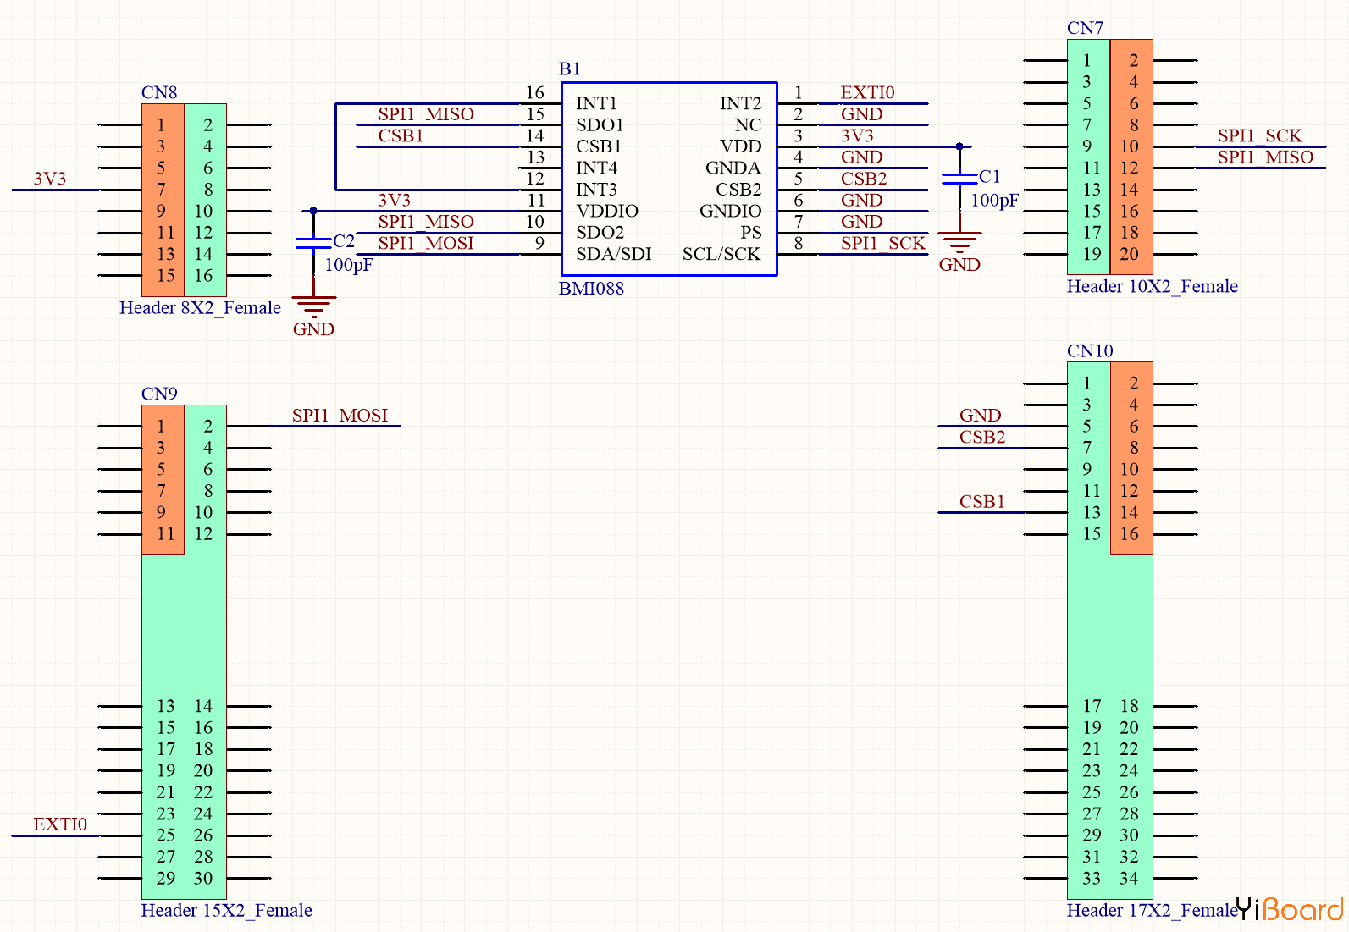Screen dimensions: 1349x932
Task: Click the GND power symbol below C2
Action: pos(313,316)
